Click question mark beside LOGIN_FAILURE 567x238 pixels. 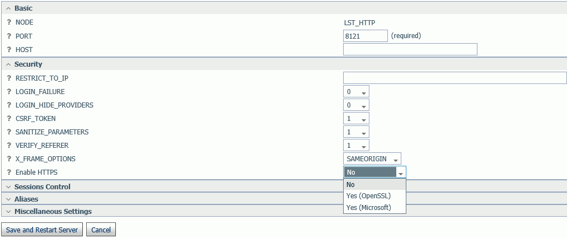[x=9, y=91]
